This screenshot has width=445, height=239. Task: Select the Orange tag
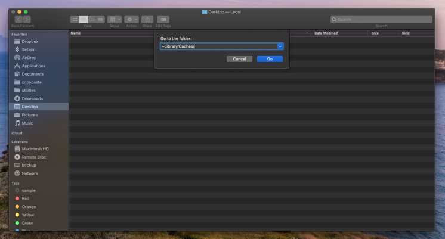click(39, 207)
